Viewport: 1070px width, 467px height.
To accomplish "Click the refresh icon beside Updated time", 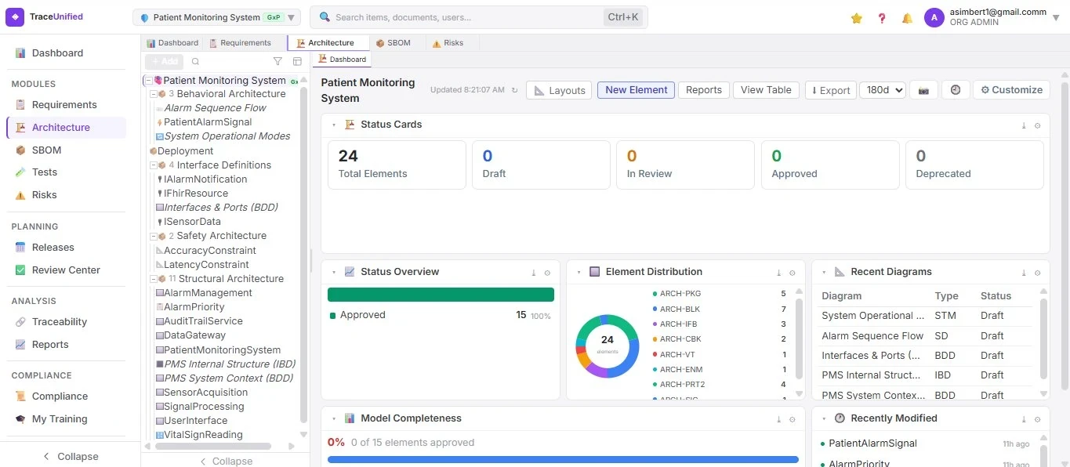I will tap(514, 90).
